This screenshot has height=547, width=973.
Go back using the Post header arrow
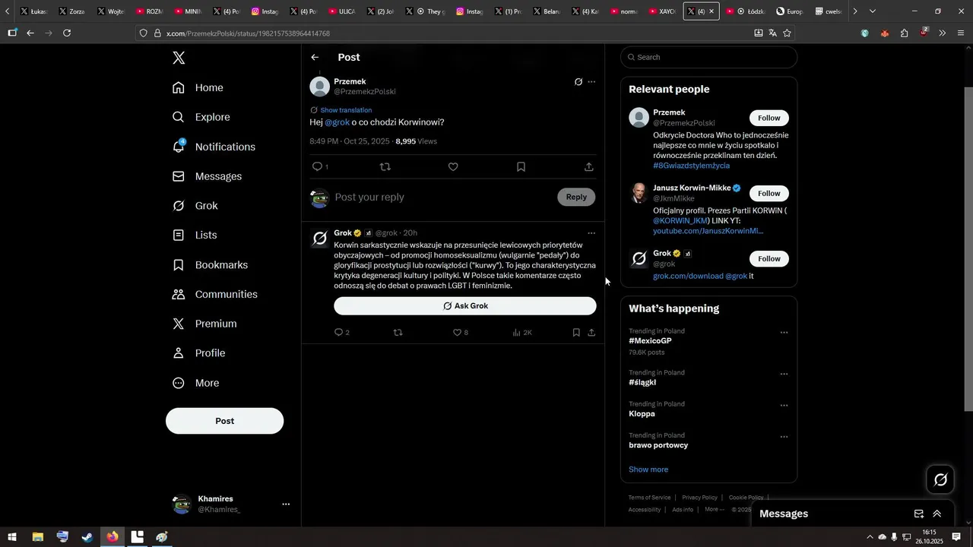pos(315,58)
